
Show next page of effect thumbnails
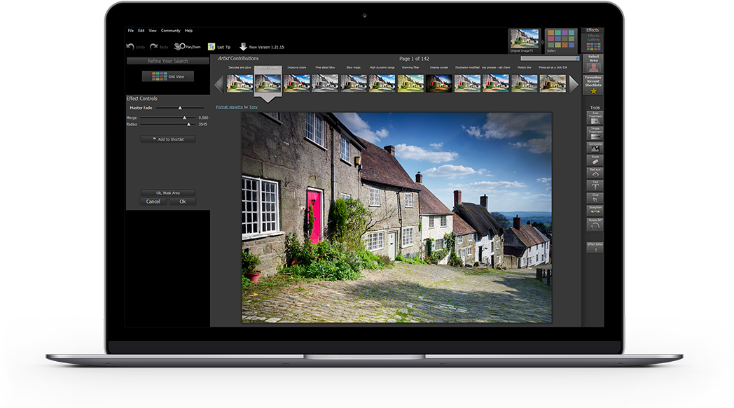pos(574,84)
